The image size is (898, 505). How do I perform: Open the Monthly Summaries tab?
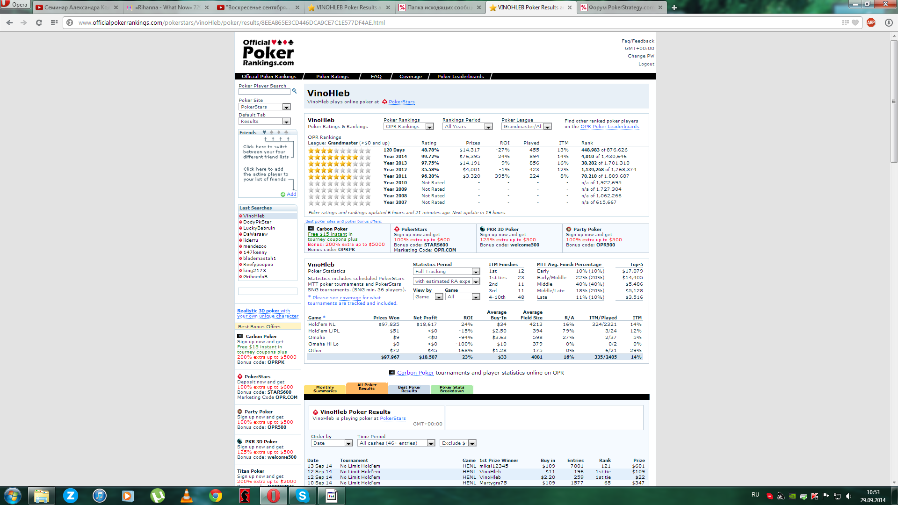(325, 389)
